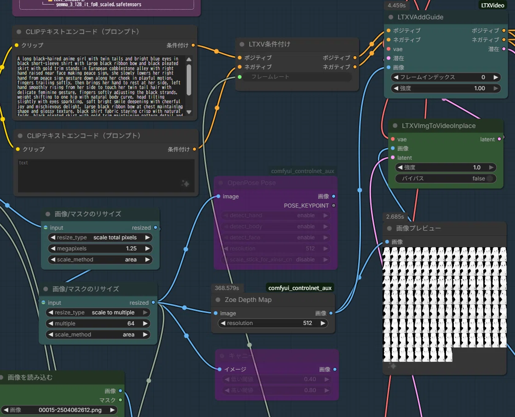Viewport: 515px width, 417px height.
Task: Toggle OpenPose detect_body enable option
Action: [x=275, y=226]
